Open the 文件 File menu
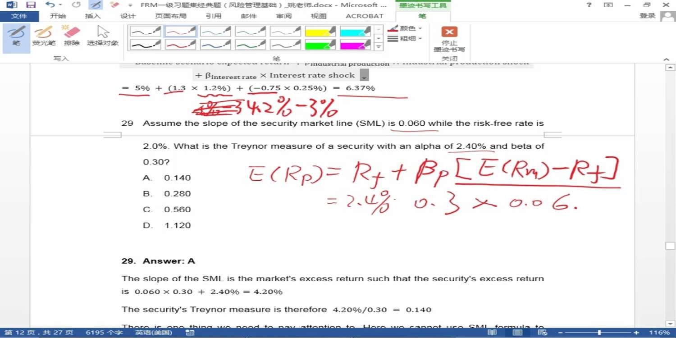The width and height of the screenshot is (676, 338). coord(19,16)
